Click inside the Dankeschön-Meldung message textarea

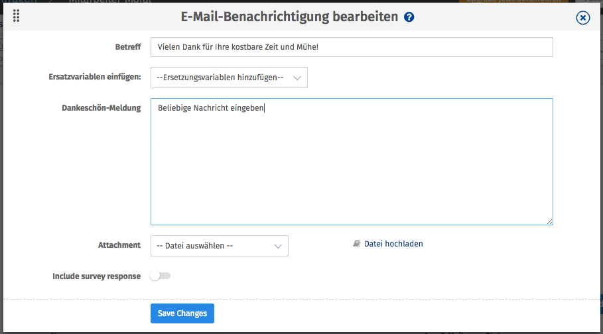[x=352, y=162]
